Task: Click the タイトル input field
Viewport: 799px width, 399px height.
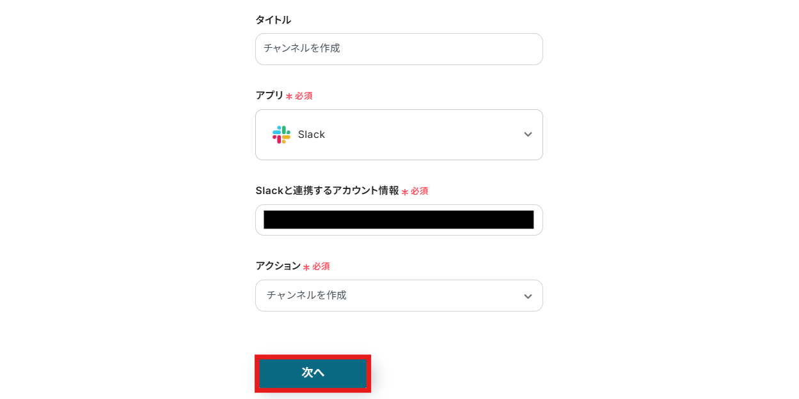Action: tap(399, 49)
